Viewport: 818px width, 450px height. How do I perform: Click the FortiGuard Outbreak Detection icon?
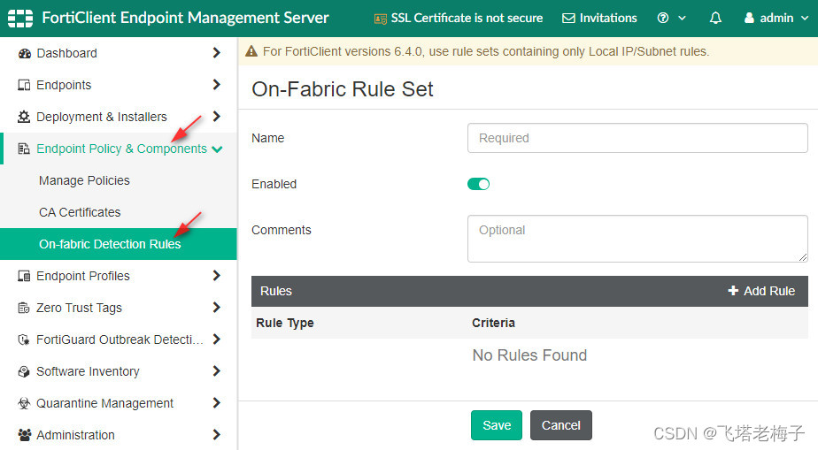tap(24, 339)
